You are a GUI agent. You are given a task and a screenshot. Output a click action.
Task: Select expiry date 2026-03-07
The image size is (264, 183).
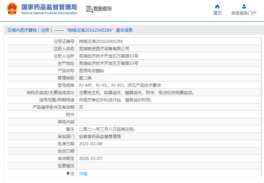(91, 159)
